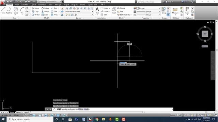218x122 pixels.
Task: Select the Polyline tool
Action: (9, 11)
